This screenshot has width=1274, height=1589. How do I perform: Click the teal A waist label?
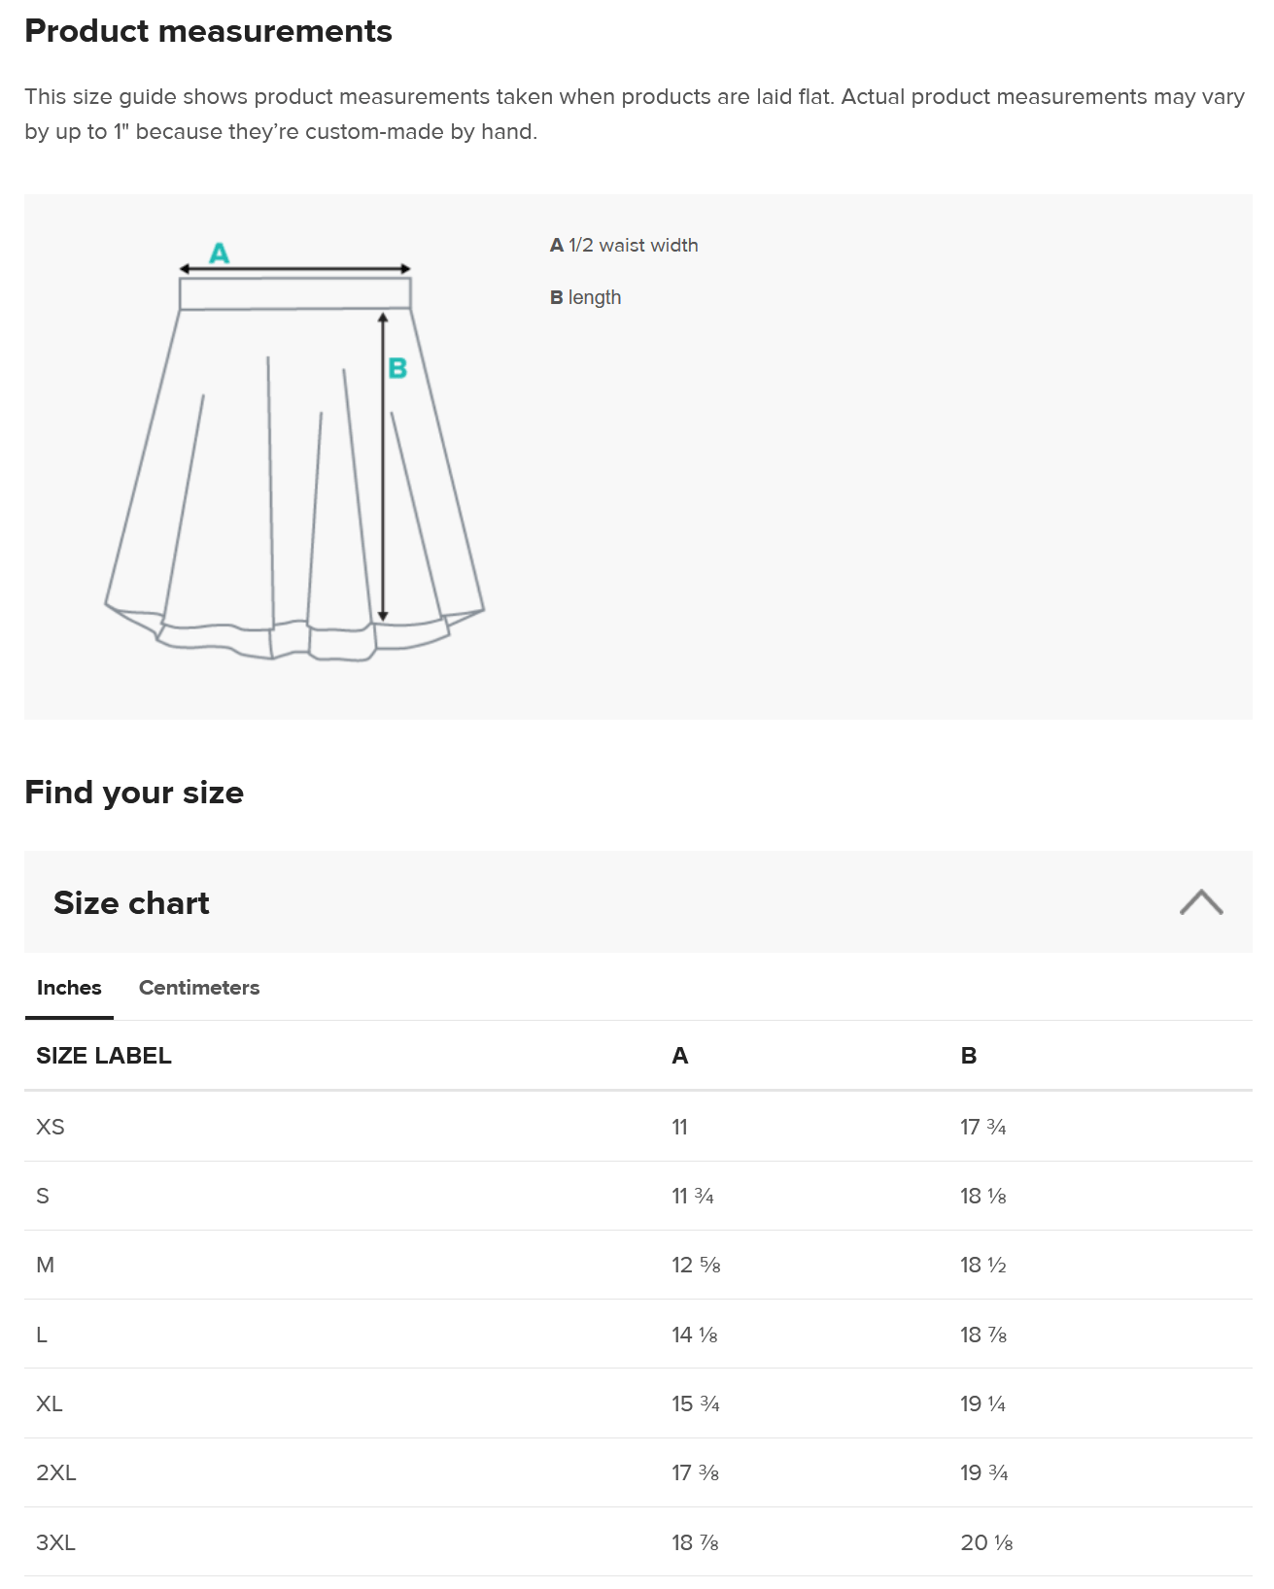(x=220, y=254)
